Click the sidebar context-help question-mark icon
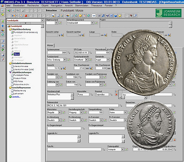Screen dimensions: 184x162 [x=3, y=41]
